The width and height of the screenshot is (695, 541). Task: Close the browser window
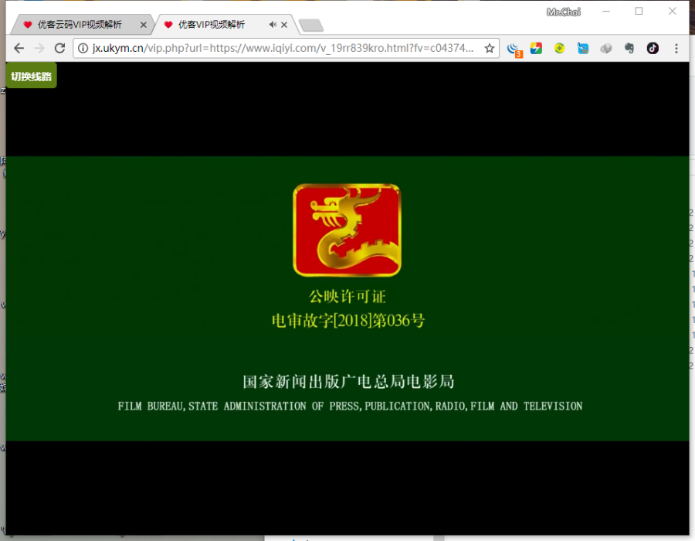tap(672, 11)
